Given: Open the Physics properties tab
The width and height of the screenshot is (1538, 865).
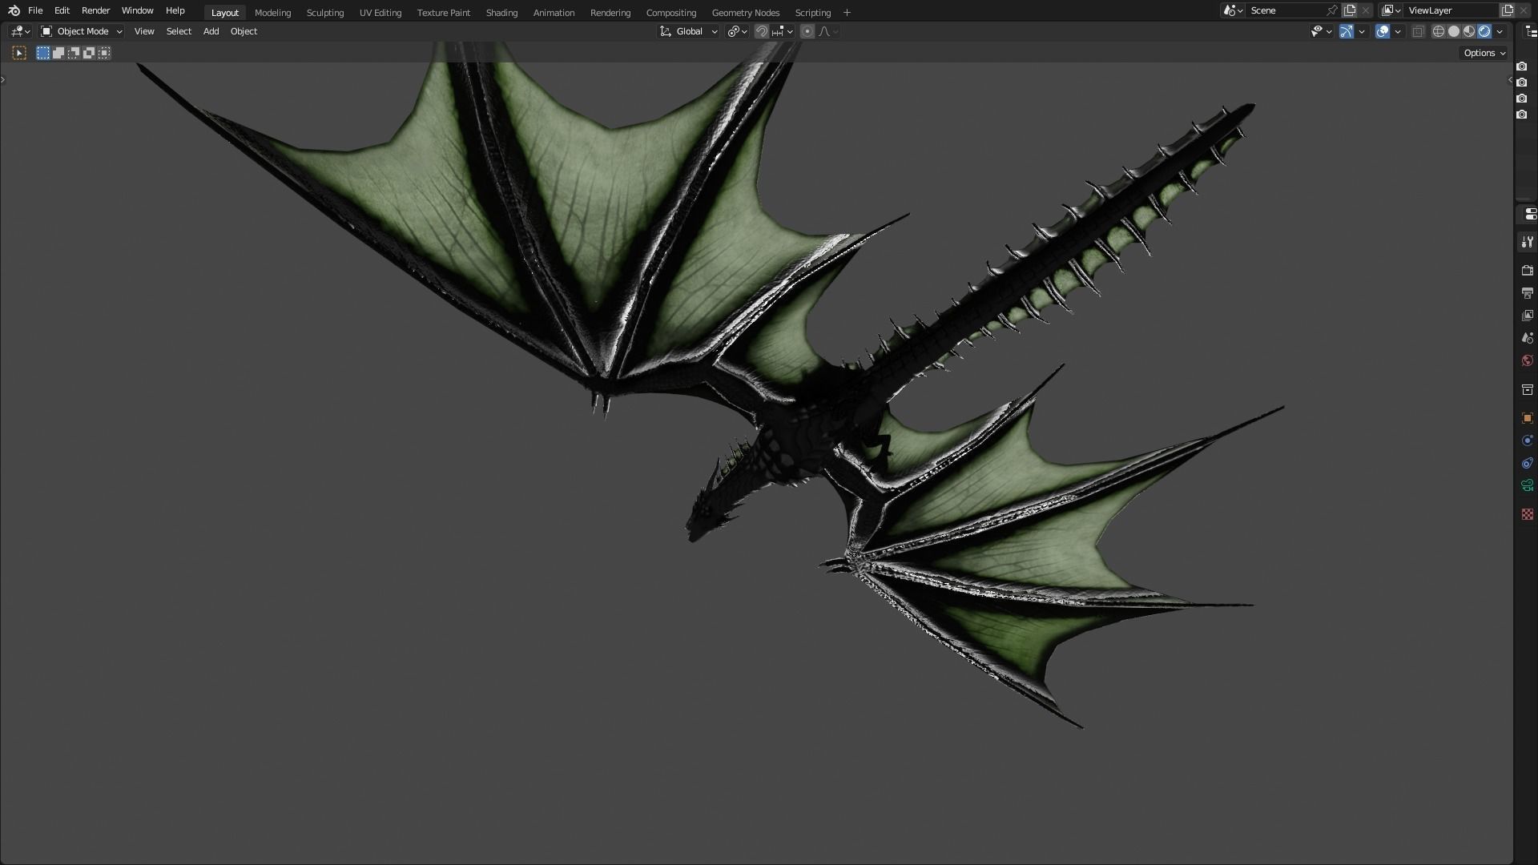Looking at the screenshot, I should pos(1527,441).
